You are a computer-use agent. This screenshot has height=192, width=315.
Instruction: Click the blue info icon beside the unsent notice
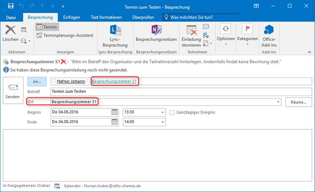(x=6, y=70)
